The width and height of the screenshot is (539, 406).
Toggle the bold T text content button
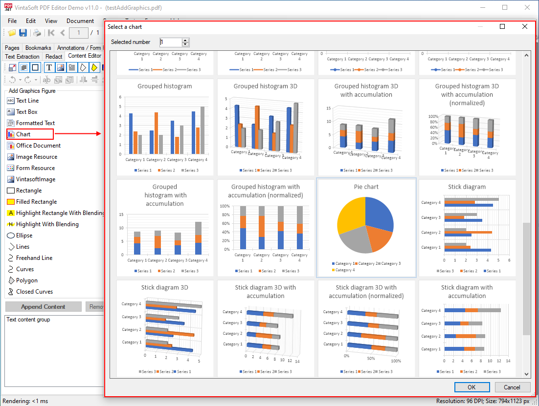click(49, 67)
